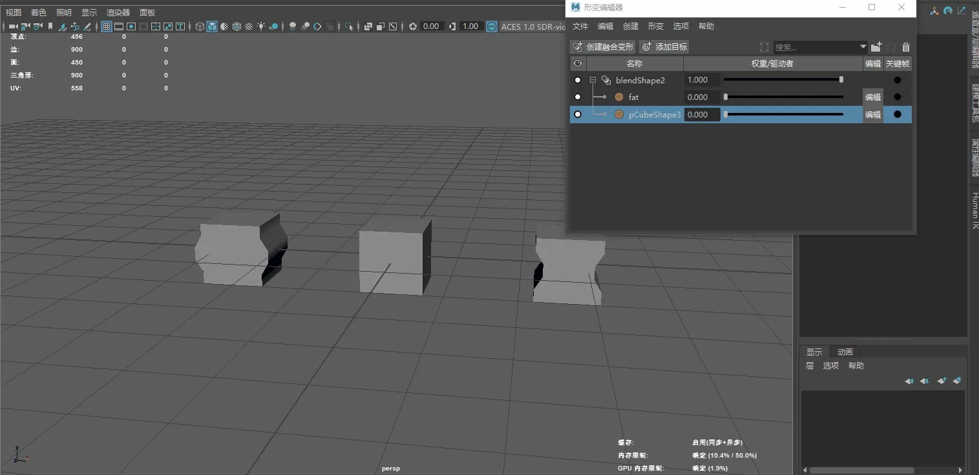Viewport: 979px width, 475px height.
Task: Click the trash delete icon in Shape Editor
Action: [x=905, y=47]
